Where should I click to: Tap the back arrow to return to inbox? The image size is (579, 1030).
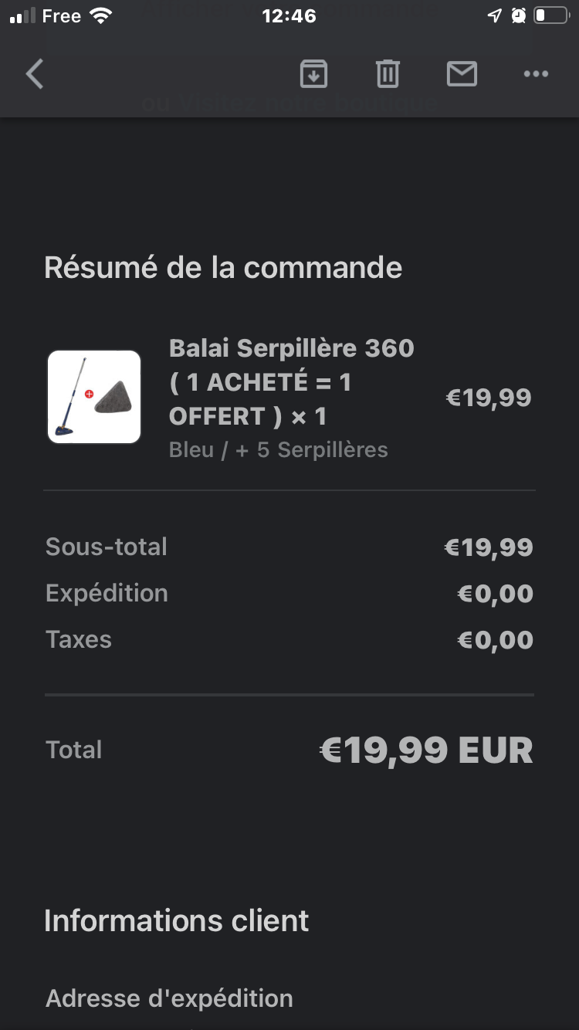tap(35, 75)
